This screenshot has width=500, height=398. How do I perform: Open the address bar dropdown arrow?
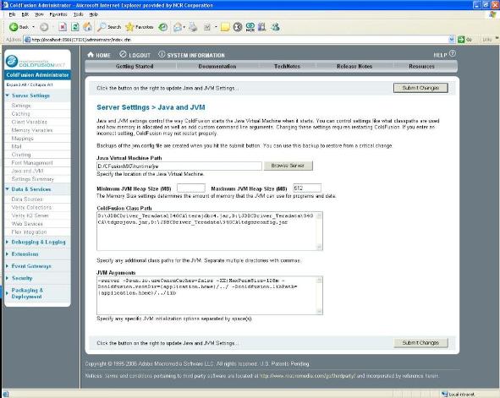coord(452,40)
